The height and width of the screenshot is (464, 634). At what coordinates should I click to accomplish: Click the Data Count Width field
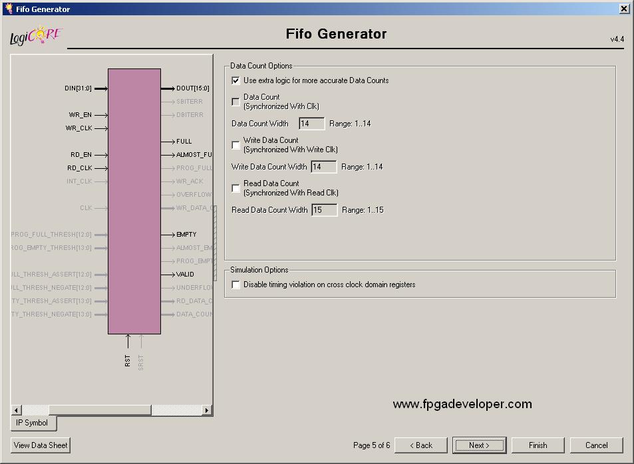(x=311, y=123)
